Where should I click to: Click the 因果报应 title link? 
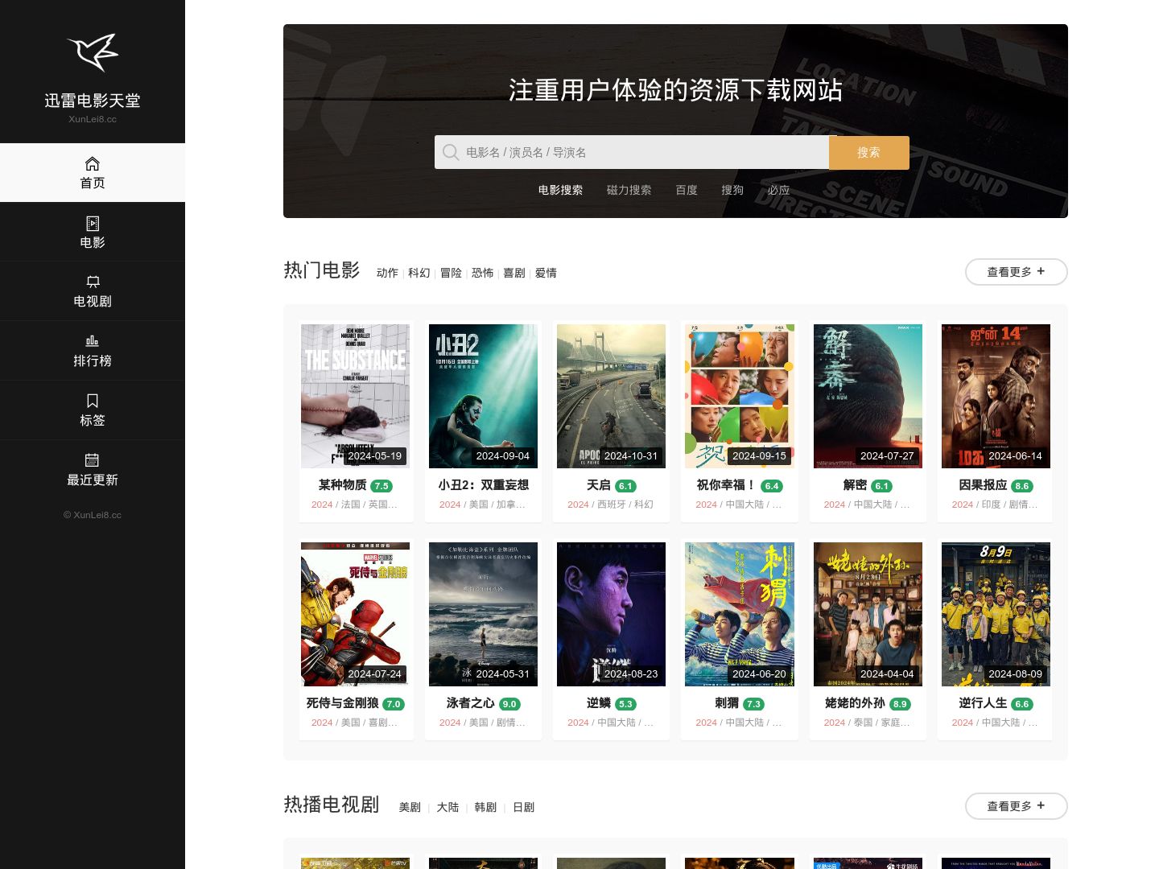tap(983, 485)
